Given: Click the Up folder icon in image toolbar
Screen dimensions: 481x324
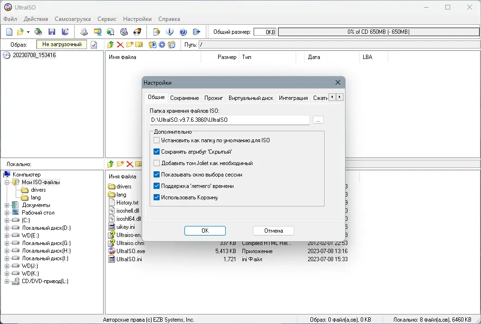Looking at the screenshot, I should point(111,45).
